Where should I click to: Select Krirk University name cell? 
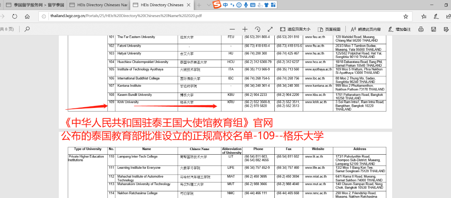coord(128,102)
